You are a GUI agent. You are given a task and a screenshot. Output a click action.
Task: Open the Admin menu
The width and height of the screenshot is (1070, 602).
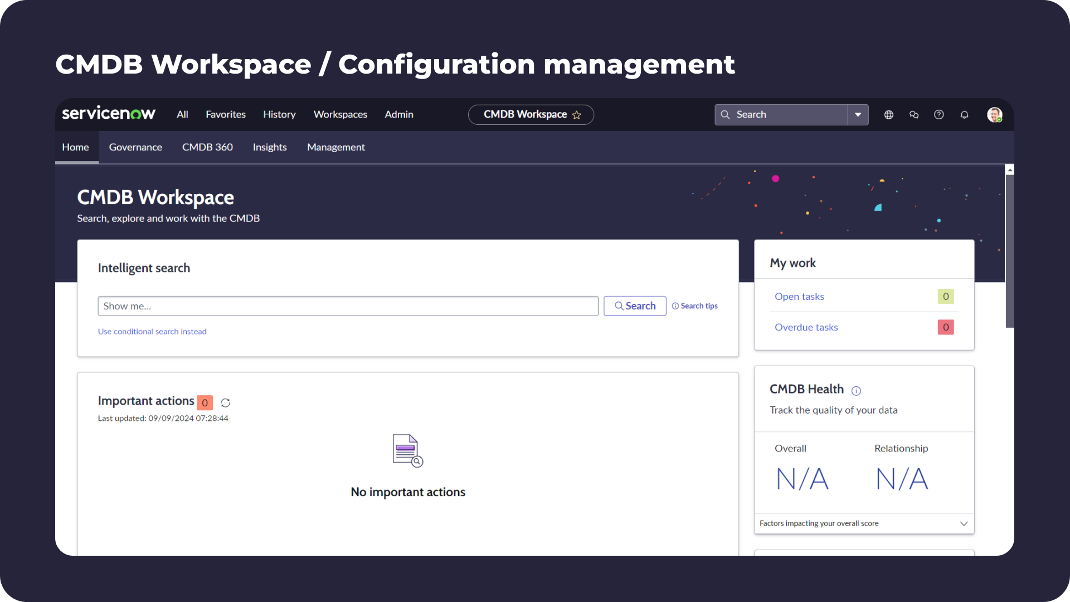[x=399, y=114]
